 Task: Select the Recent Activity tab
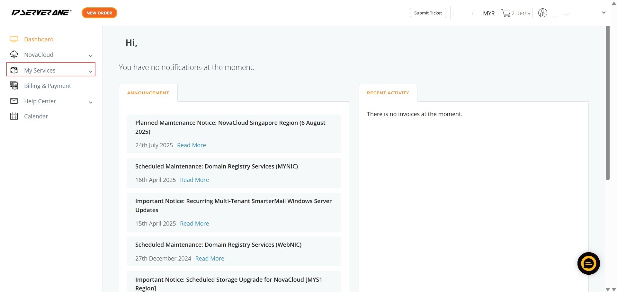coord(388,93)
